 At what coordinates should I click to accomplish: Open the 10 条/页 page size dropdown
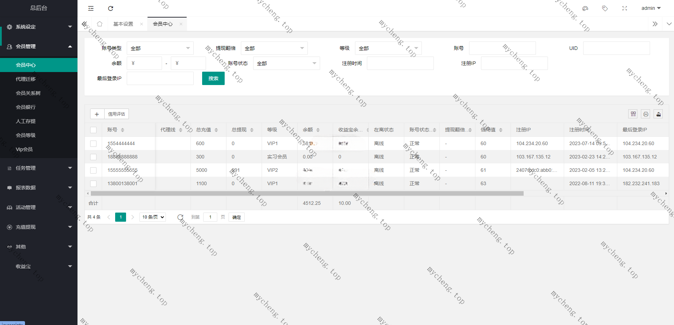(x=152, y=217)
